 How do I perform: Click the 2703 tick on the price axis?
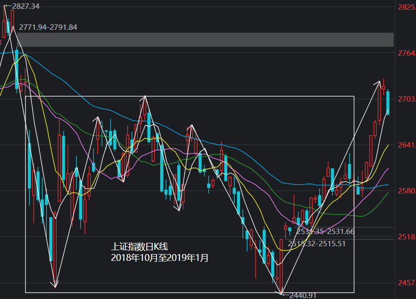click(x=406, y=99)
